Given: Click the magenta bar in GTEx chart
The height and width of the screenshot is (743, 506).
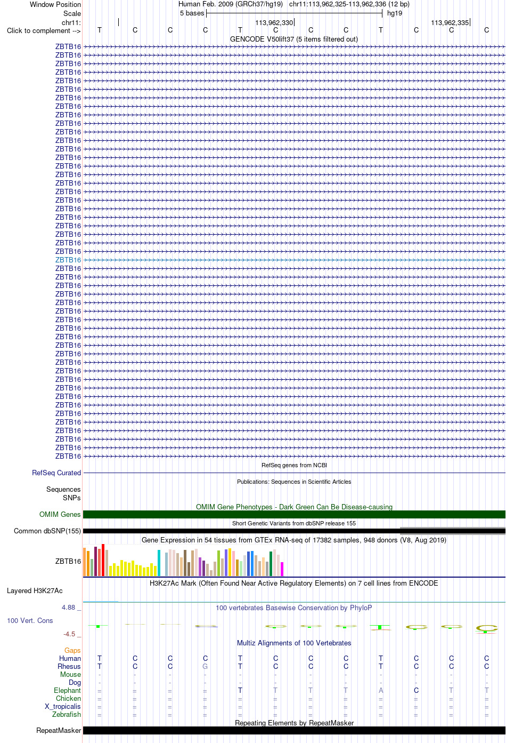Looking at the screenshot, I should point(282,569).
